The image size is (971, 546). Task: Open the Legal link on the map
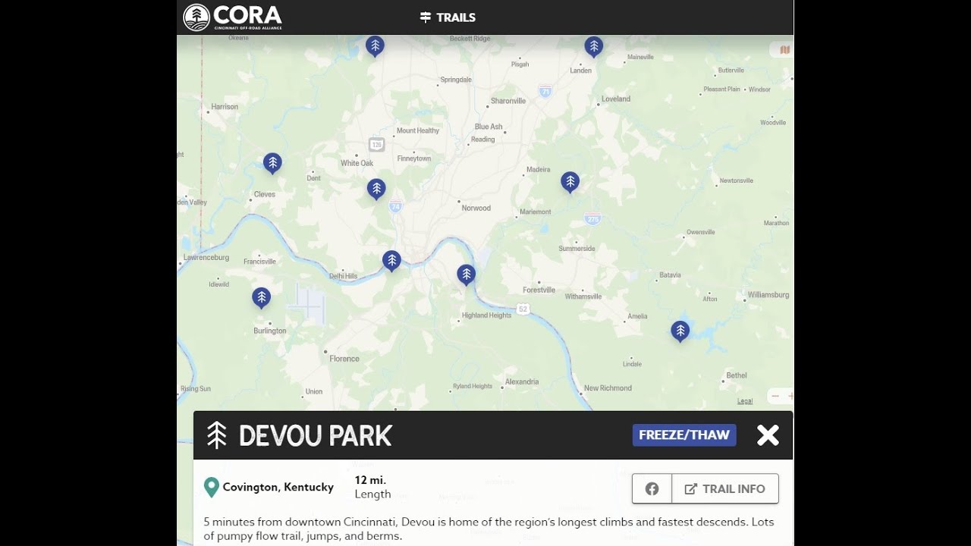pos(745,401)
